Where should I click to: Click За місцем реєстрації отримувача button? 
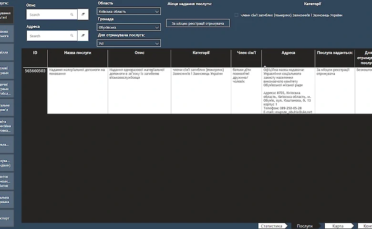[x=197, y=23]
